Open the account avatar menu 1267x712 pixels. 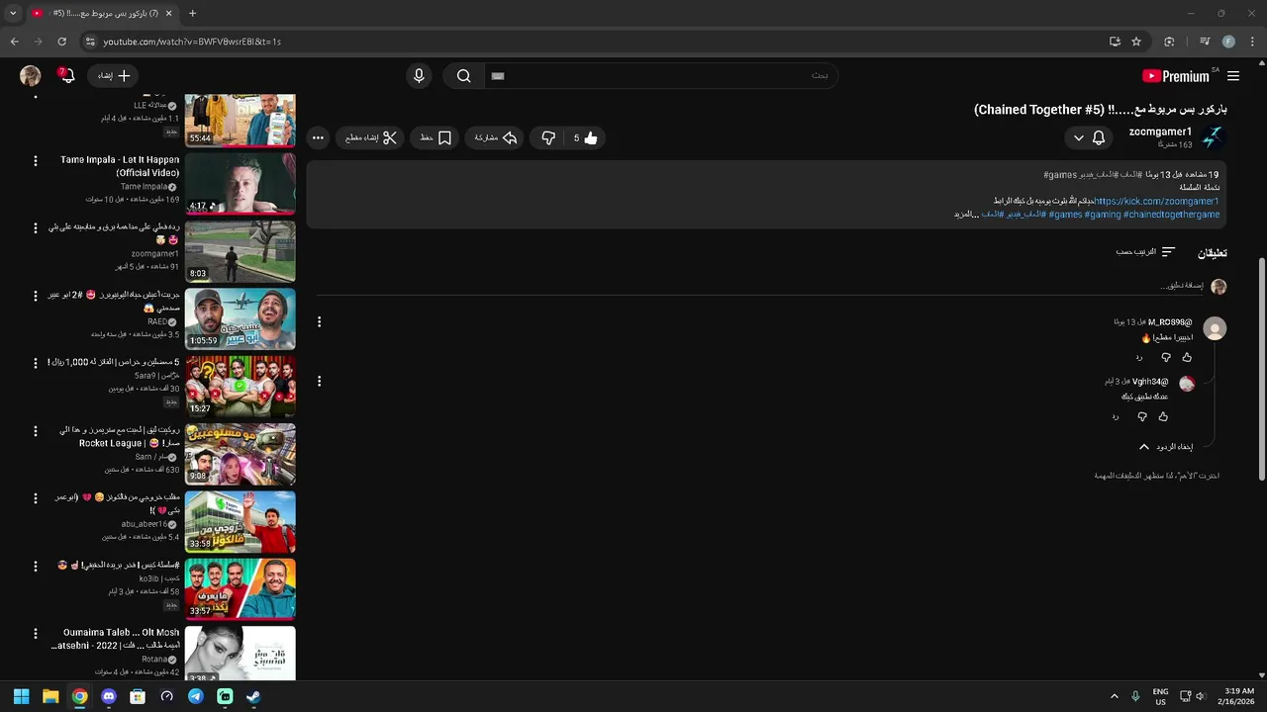(x=31, y=76)
